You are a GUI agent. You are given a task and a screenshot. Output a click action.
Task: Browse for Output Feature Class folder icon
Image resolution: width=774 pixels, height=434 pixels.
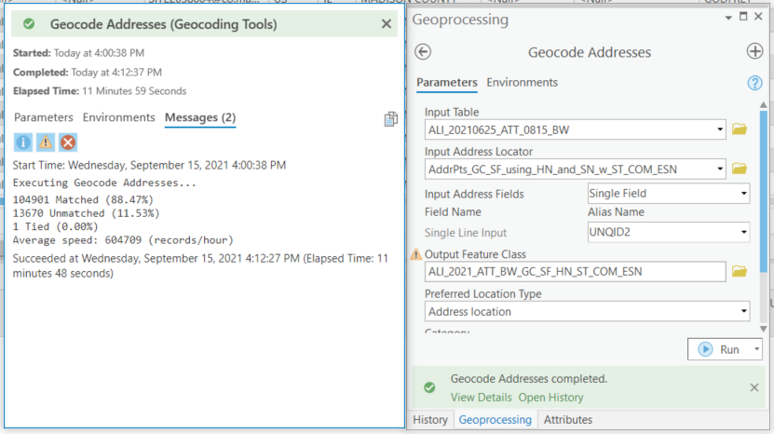[740, 272]
